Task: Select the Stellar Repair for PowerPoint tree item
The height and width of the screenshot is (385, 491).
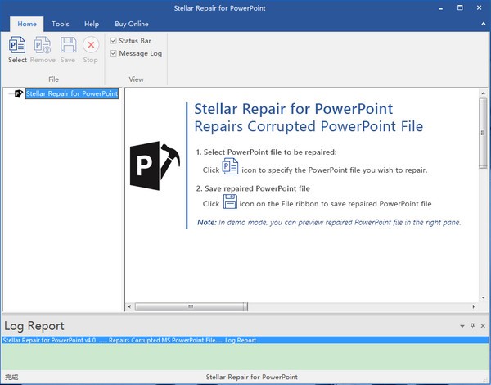Action: coord(71,94)
